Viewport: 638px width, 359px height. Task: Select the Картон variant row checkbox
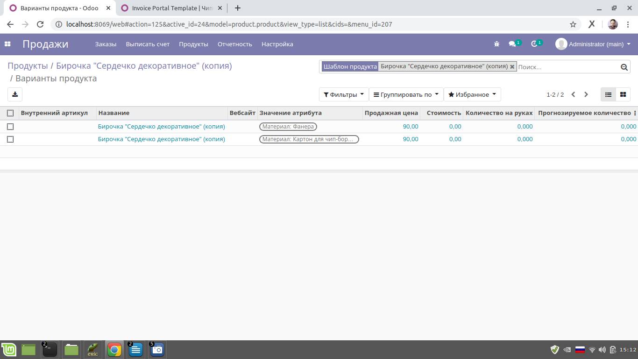pos(10,139)
